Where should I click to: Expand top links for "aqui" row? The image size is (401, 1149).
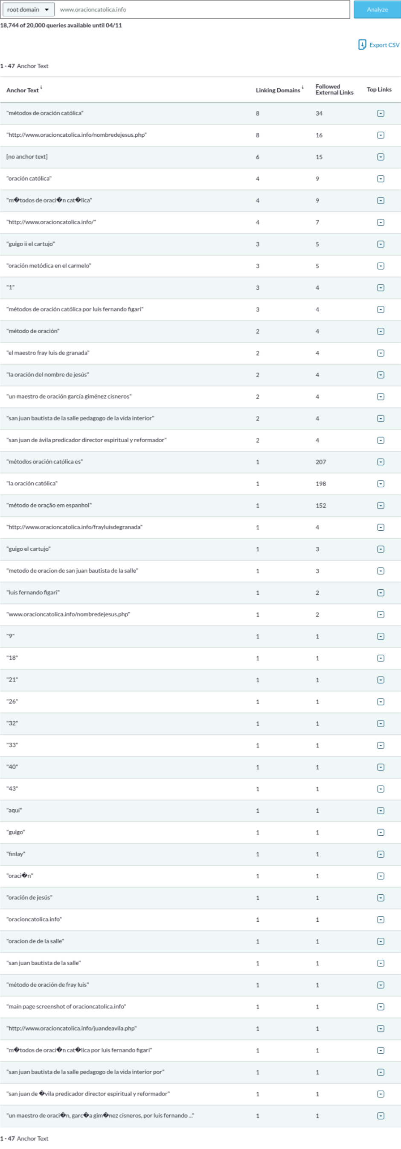point(381,811)
